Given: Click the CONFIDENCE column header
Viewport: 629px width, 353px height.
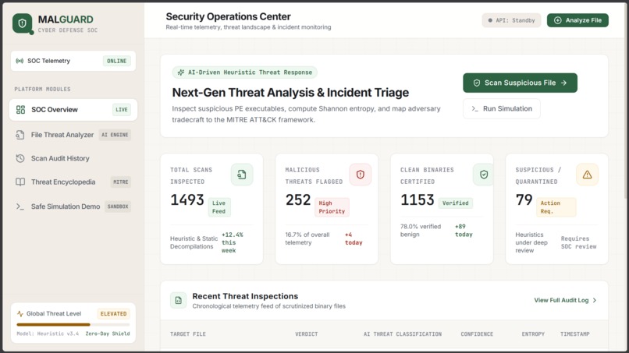Looking at the screenshot, I should [477, 334].
